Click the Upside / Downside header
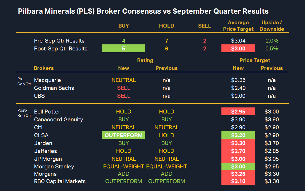Image resolution: width=305 pixels, height=191 pixels. coord(272,26)
